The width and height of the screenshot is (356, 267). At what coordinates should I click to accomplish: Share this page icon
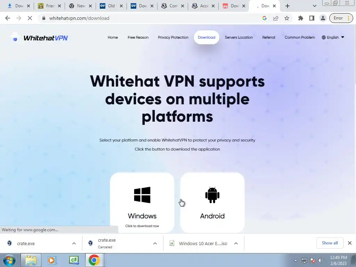tap(276, 18)
